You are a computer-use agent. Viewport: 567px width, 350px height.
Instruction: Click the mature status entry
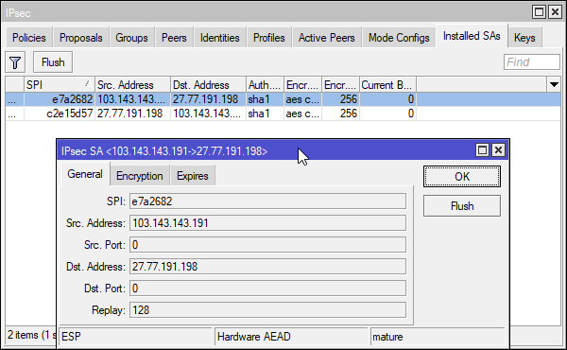pos(438,337)
